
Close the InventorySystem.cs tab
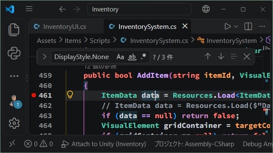click(185, 26)
